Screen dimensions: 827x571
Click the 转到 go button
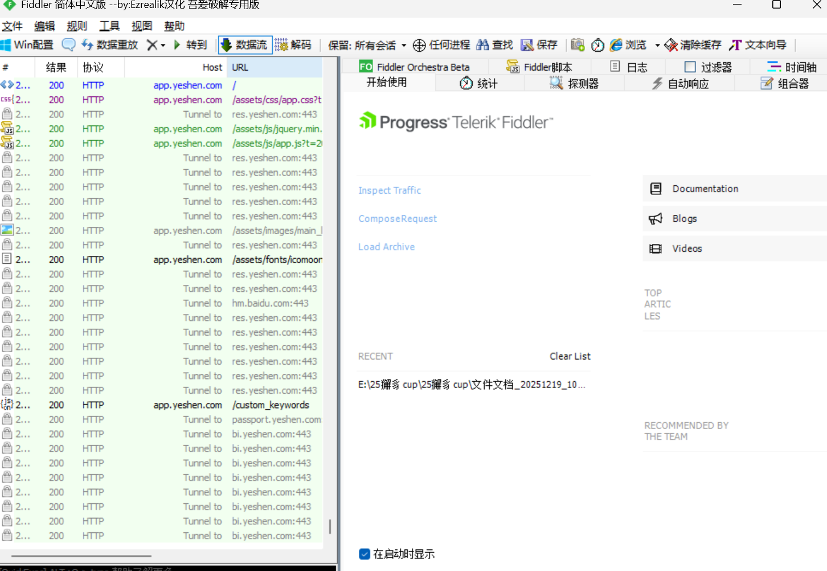[190, 45]
